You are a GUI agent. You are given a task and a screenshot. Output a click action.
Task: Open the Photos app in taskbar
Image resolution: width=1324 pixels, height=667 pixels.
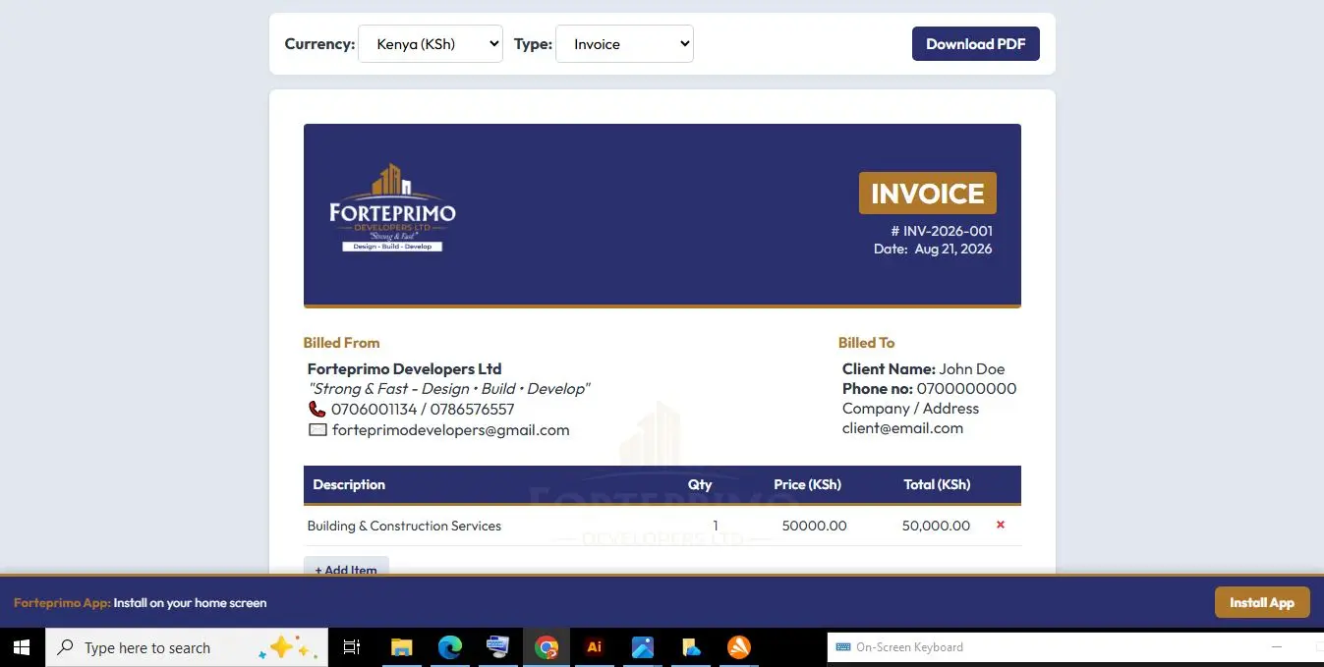point(643,647)
